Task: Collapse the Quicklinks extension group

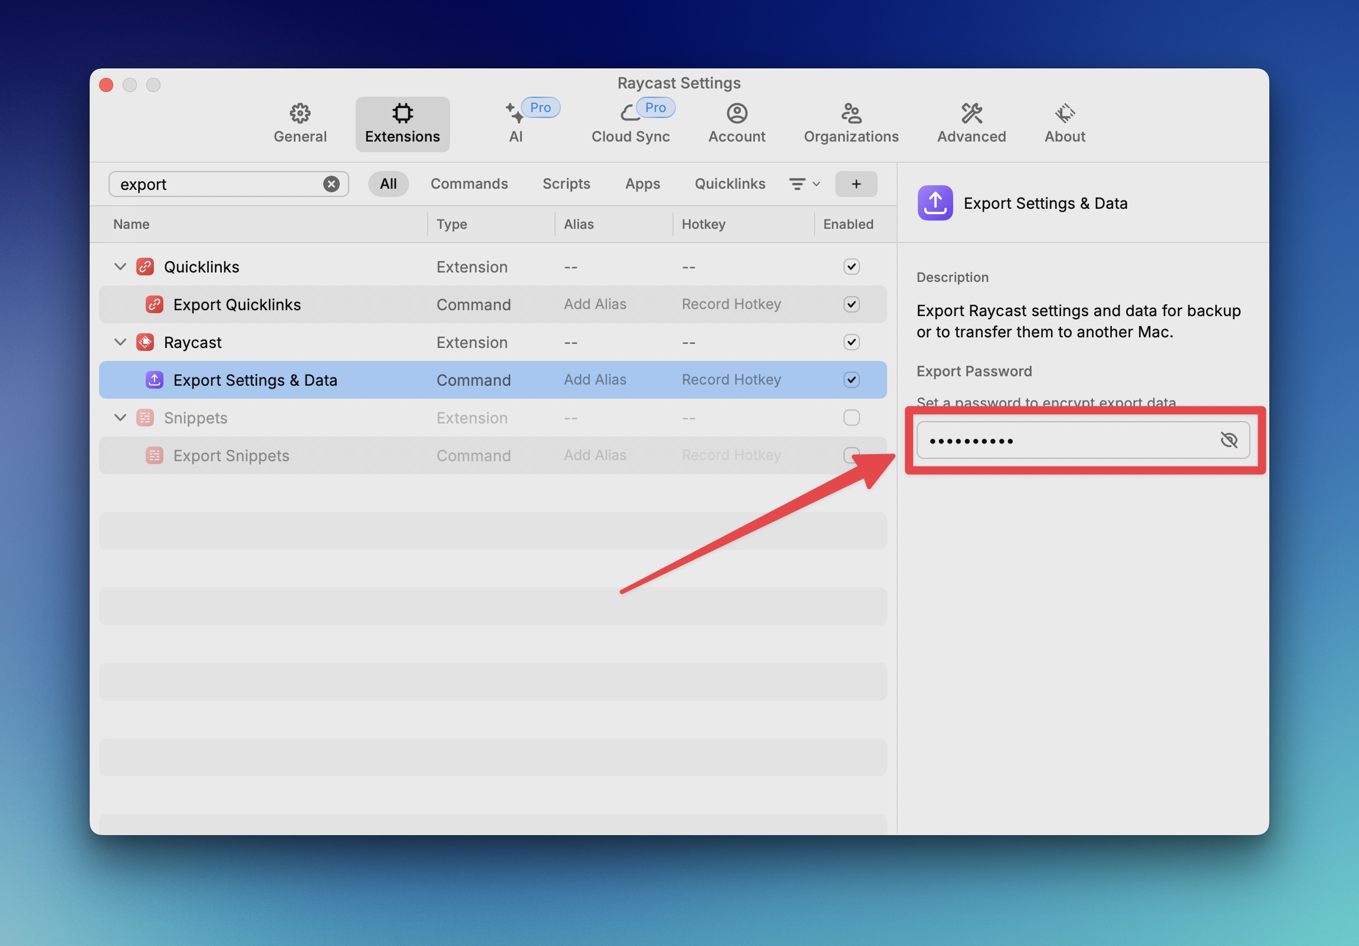Action: (120, 267)
